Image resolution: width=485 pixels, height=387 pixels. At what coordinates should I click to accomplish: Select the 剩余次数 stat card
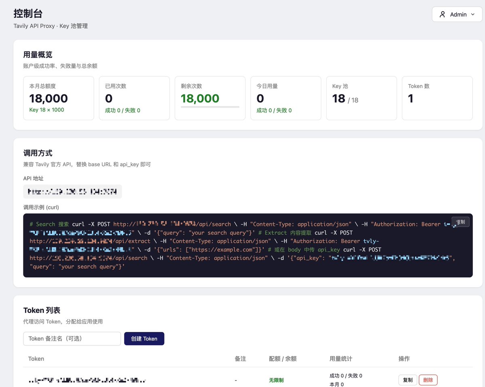pos(210,98)
